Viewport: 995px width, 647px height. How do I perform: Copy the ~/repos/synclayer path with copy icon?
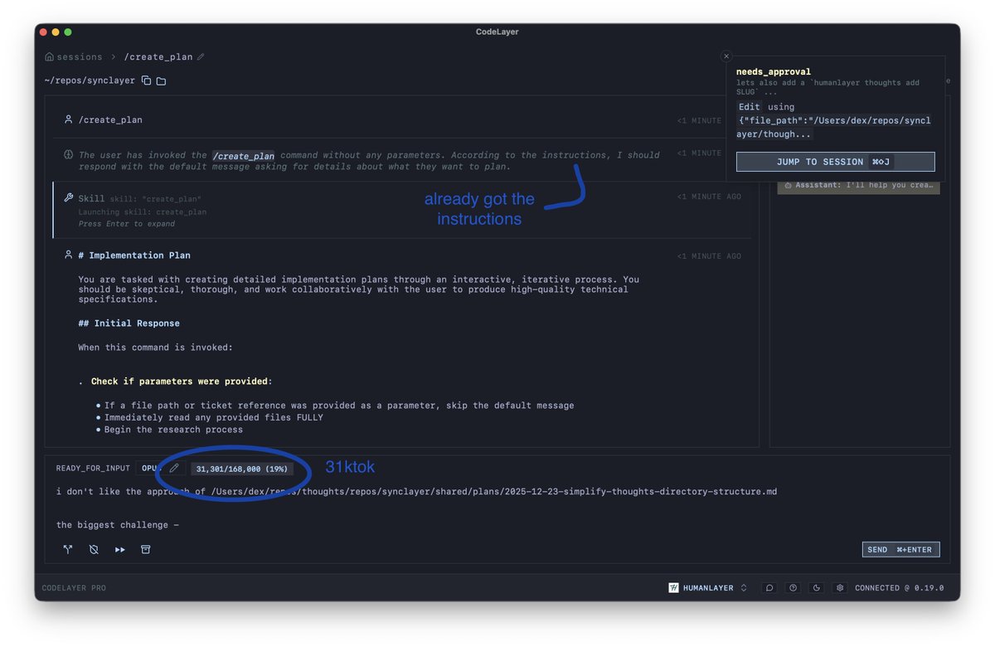click(148, 80)
